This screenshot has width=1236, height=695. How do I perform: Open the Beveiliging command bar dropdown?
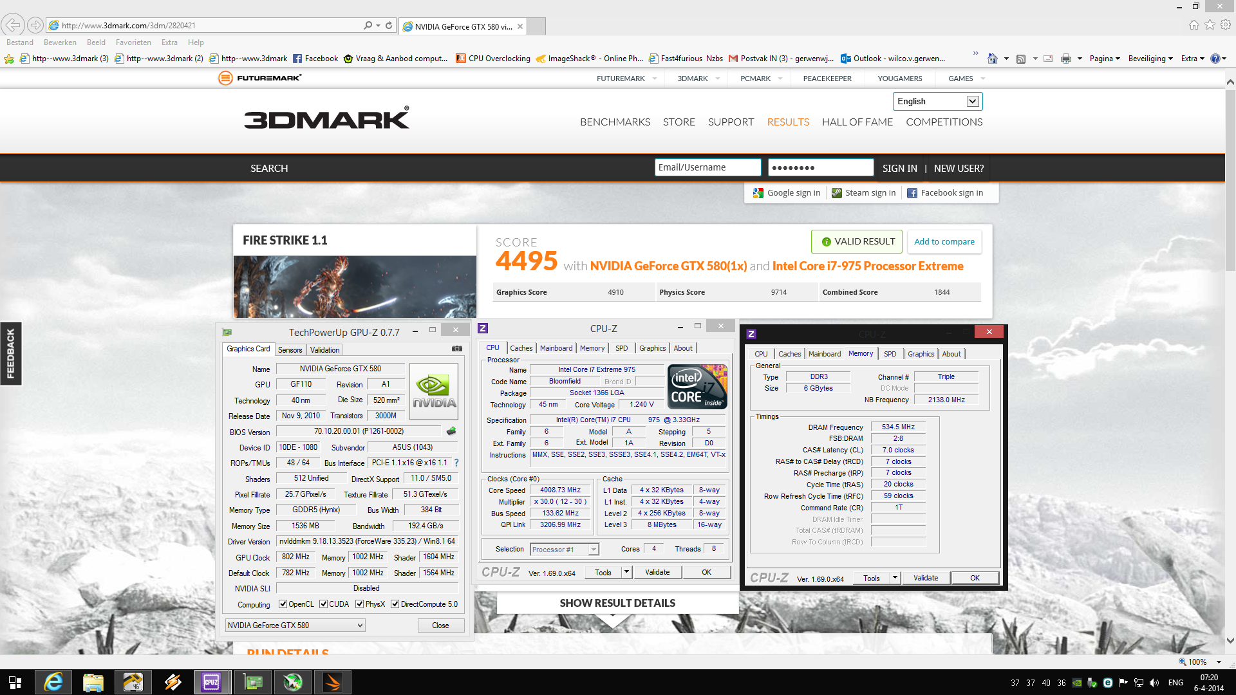click(1150, 59)
